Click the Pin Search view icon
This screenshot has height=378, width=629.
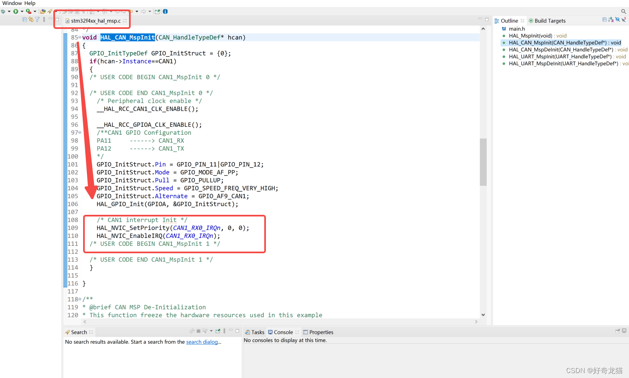tap(218, 331)
